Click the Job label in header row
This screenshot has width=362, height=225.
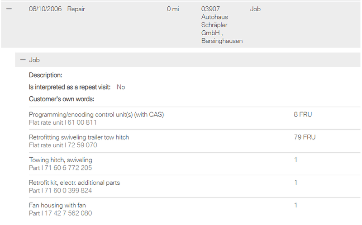pos(255,9)
